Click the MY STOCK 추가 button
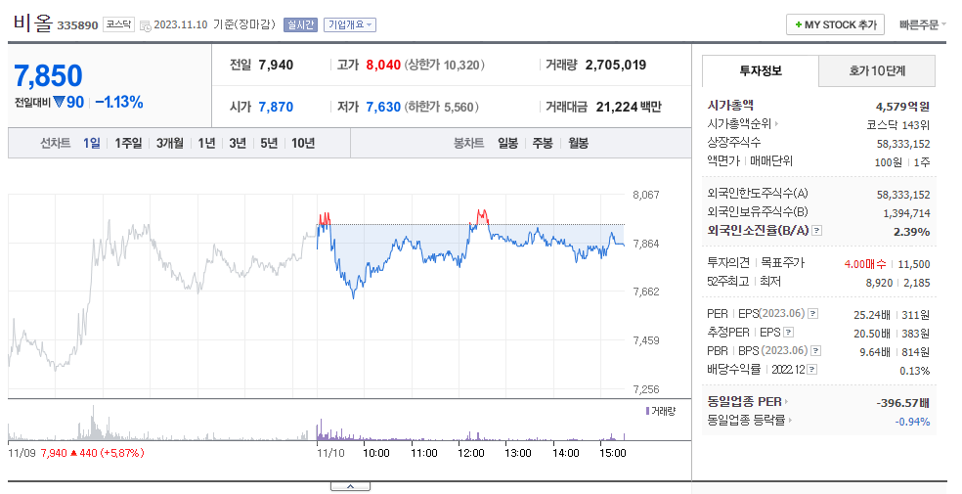 click(x=835, y=25)
